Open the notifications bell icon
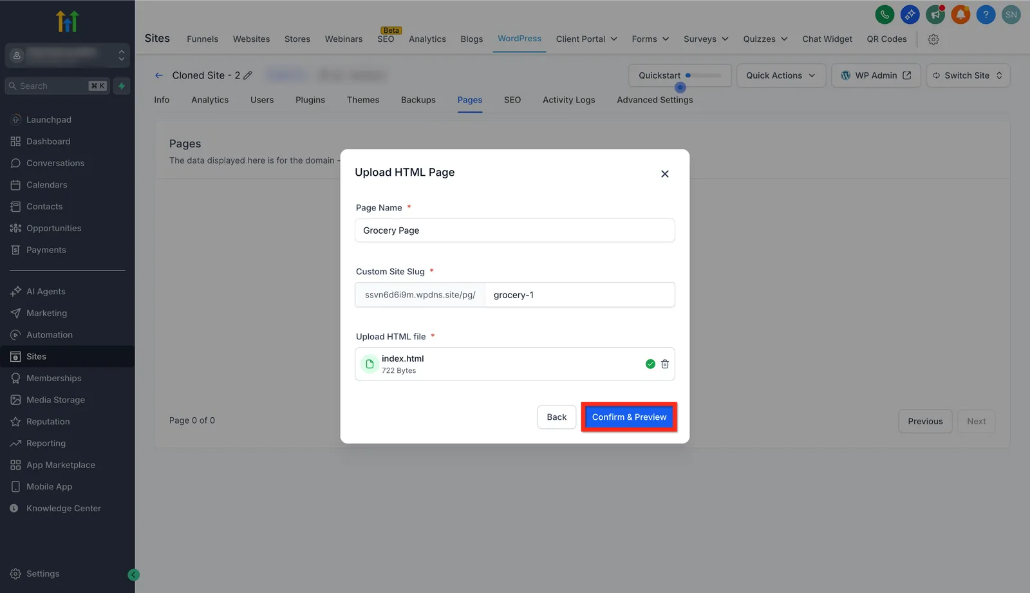This screenshot has width=1030, height=593. click(960, 15)
